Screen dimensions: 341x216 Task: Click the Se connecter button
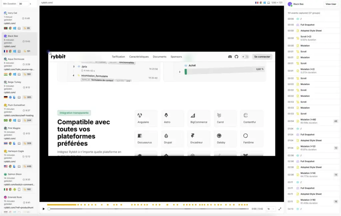(x=262, y=57)
